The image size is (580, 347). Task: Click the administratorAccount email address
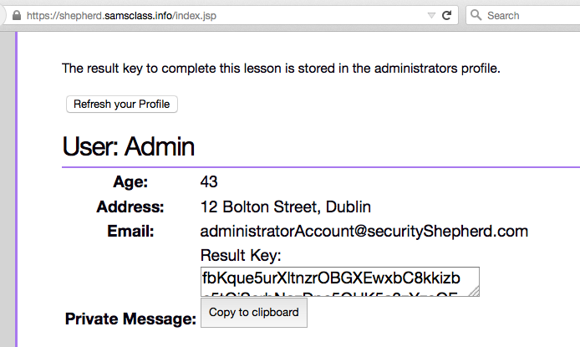point(364,231)
